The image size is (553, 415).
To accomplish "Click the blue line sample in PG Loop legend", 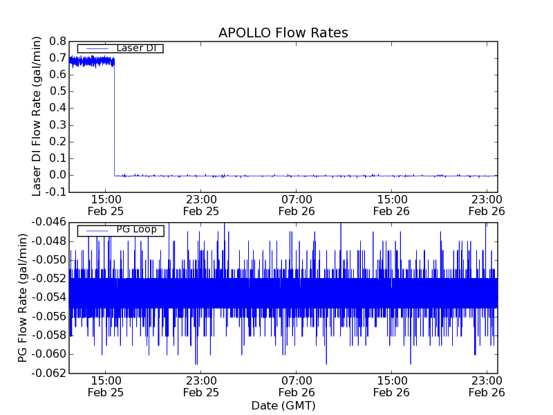I will 97,231.
